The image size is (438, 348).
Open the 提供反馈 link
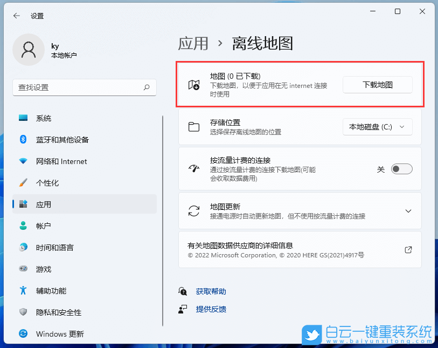tap(211, 309)
